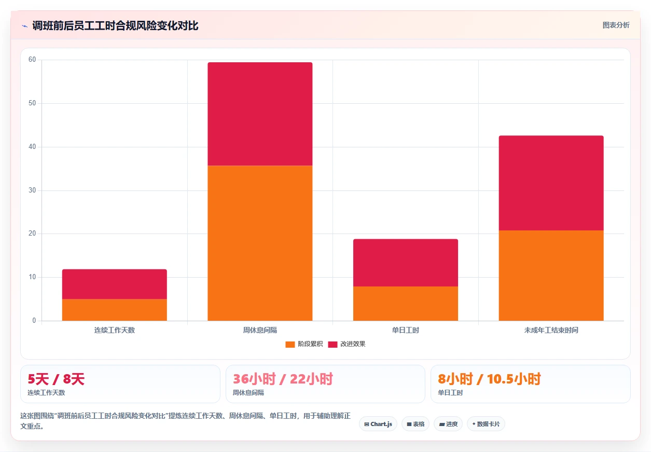Click the 单日工时 x-axis label

pyautogui.click(x=406, y=330)
